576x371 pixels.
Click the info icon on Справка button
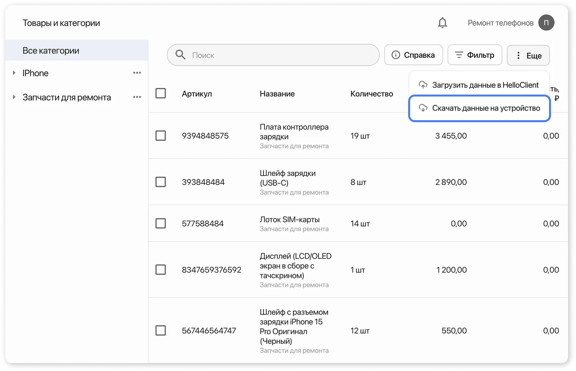point(396,55)
